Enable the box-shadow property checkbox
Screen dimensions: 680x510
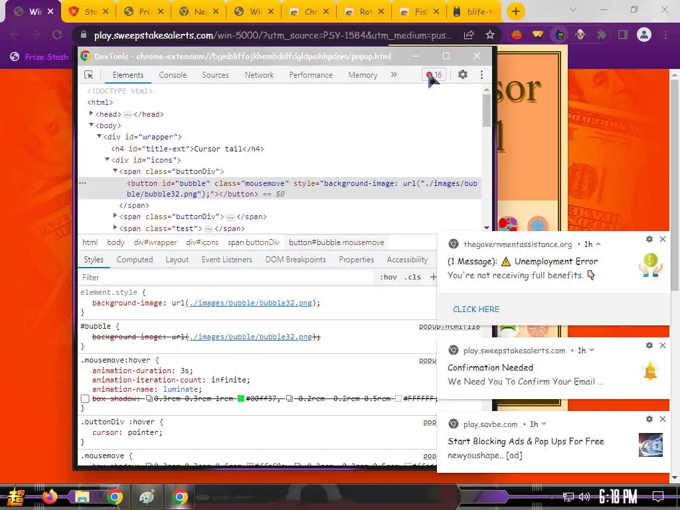(86, 398)
